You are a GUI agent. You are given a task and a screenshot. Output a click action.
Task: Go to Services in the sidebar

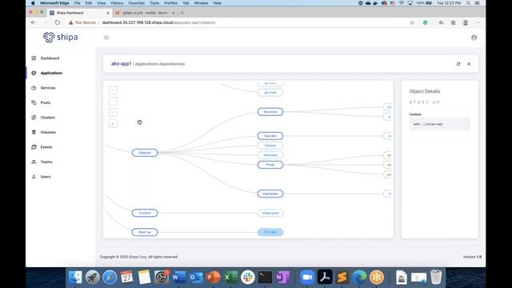point(48,88)
